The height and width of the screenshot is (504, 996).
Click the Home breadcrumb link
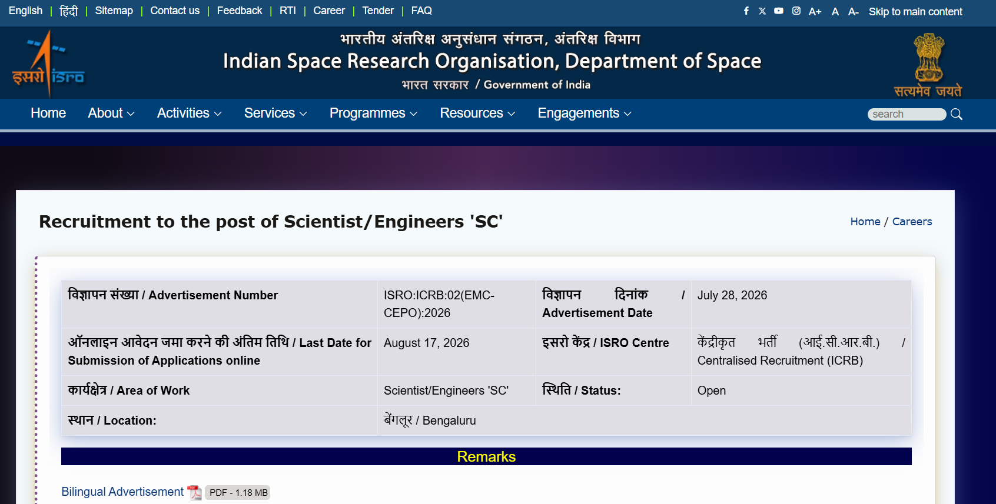tap(865, 222)
